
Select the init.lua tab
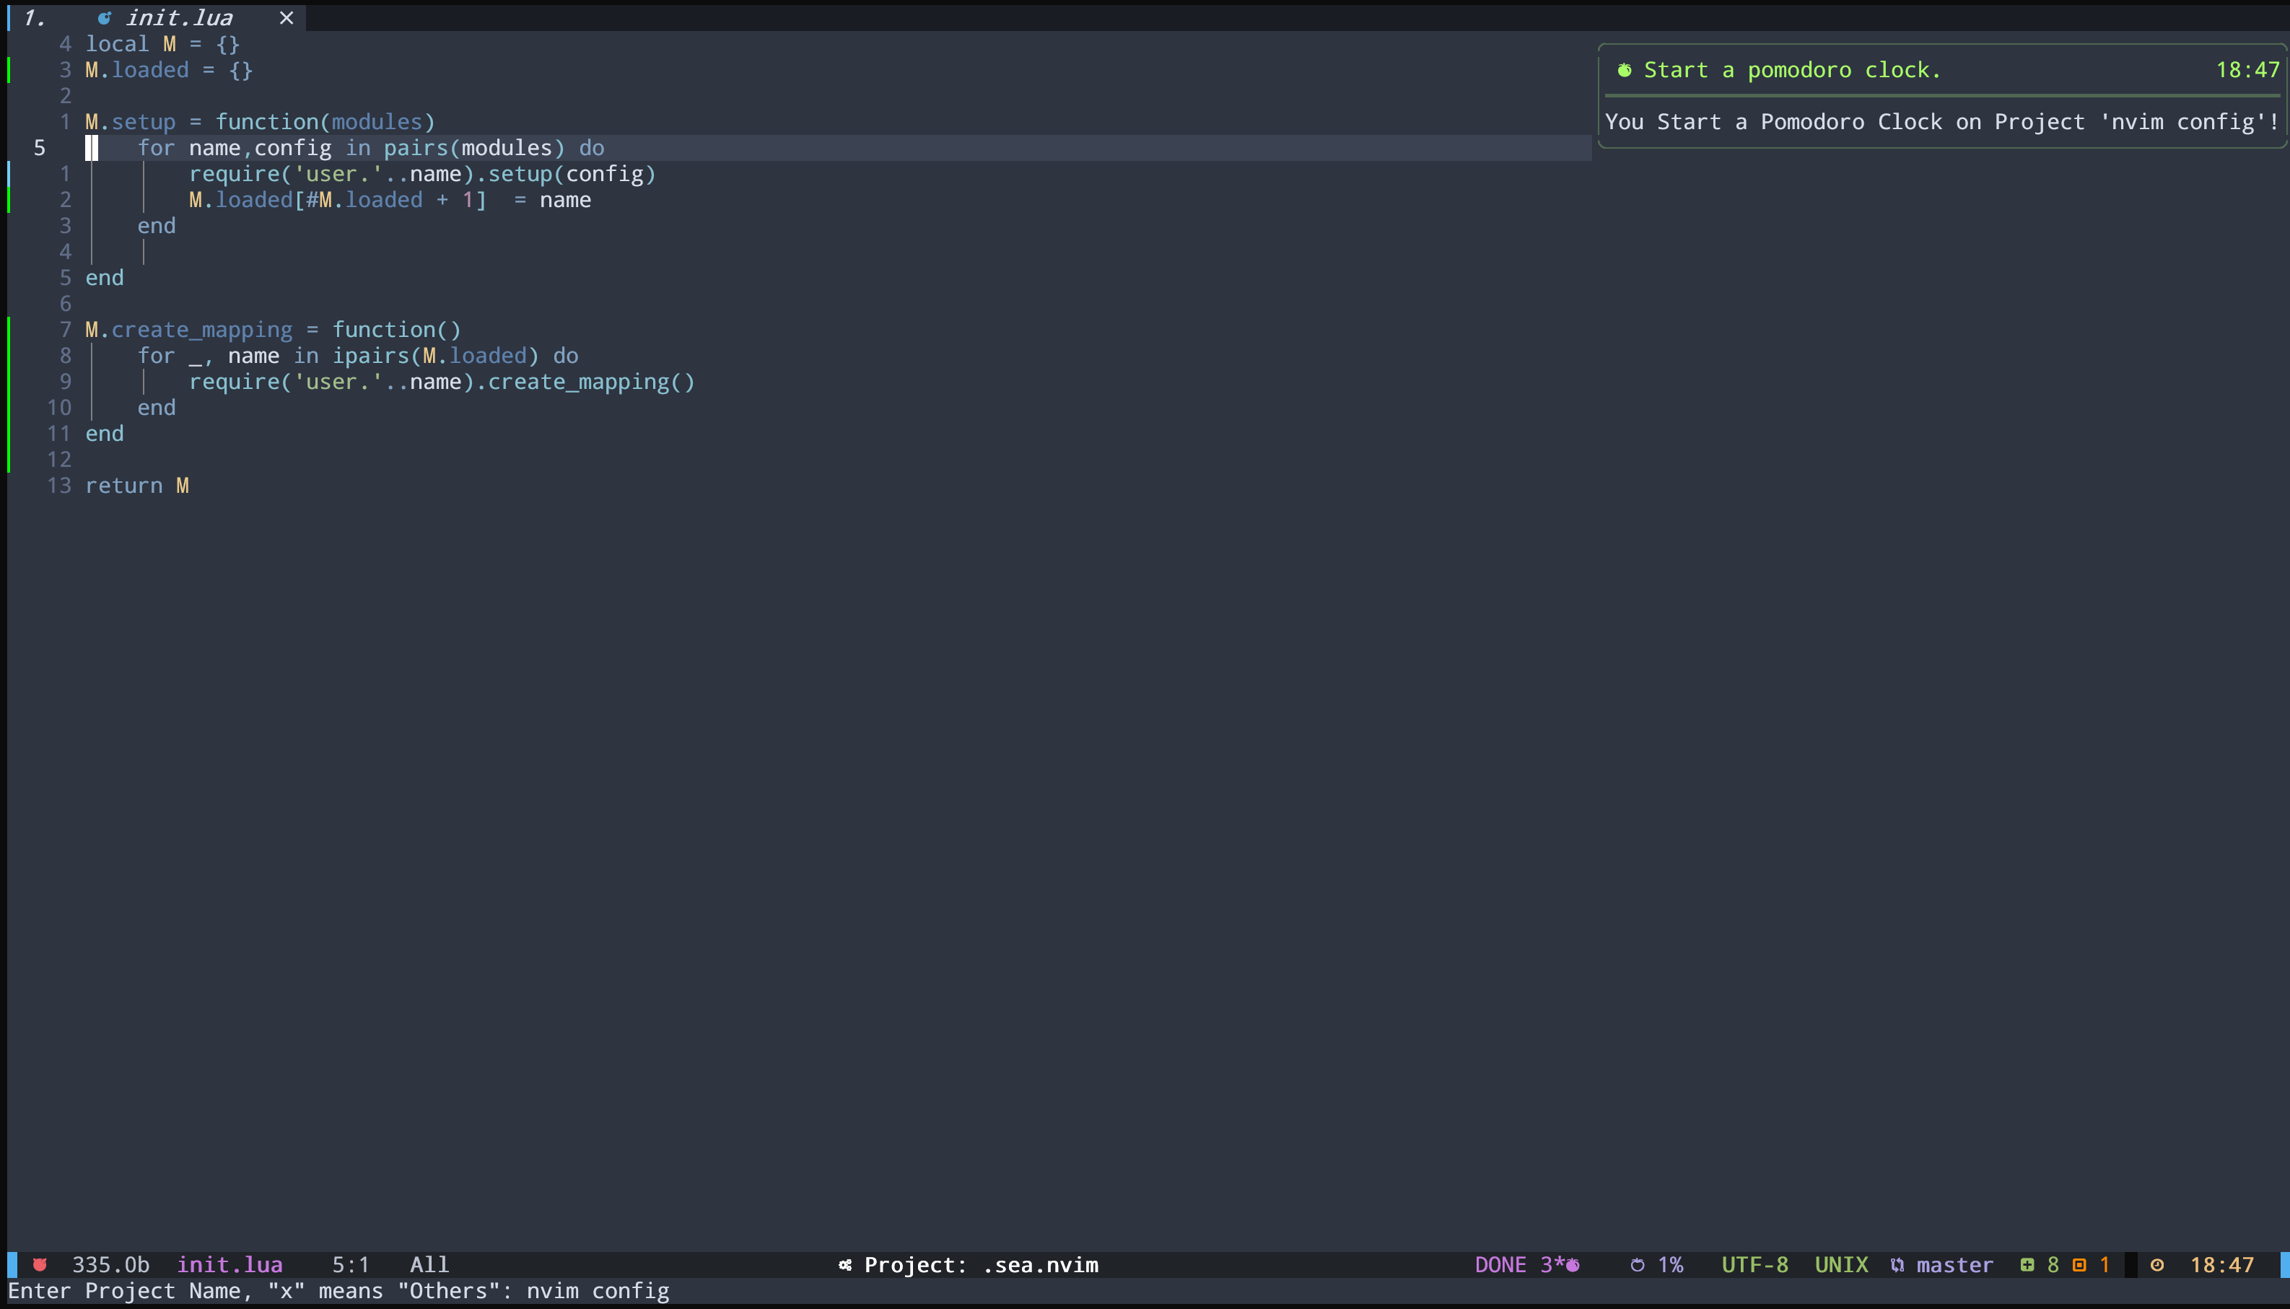(179, 18)
